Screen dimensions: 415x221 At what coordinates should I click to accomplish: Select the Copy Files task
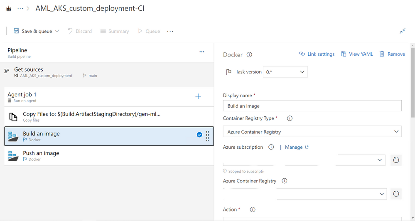pos(109,116)
